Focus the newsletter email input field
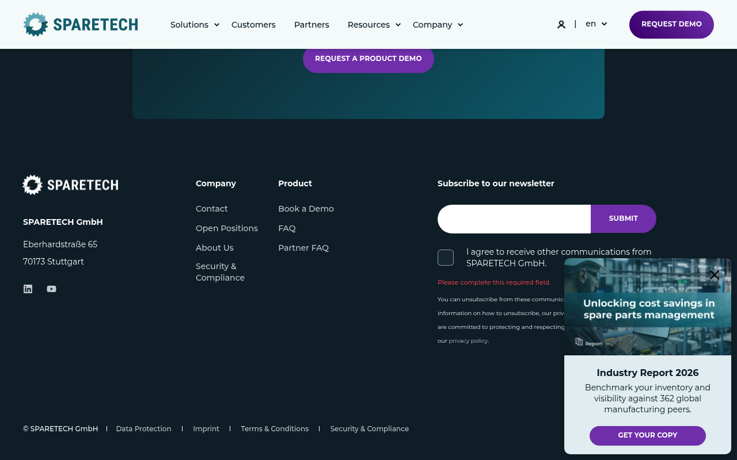 514,219
